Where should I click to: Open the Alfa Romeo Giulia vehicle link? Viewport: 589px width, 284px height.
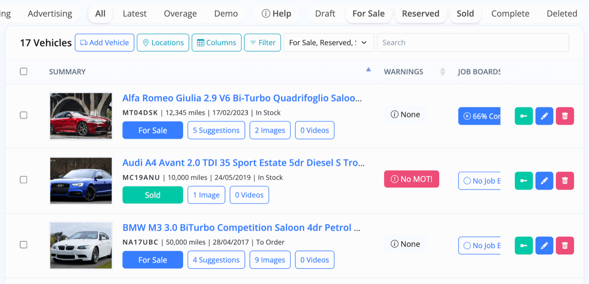(242, 98)
